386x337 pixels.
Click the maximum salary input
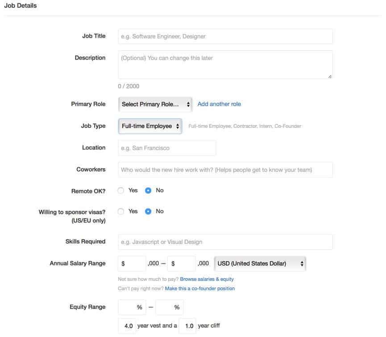(181, 263)
